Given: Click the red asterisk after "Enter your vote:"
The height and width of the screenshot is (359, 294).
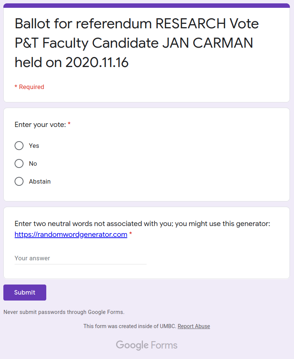Looking at the screenshot, I should point(69,124).
